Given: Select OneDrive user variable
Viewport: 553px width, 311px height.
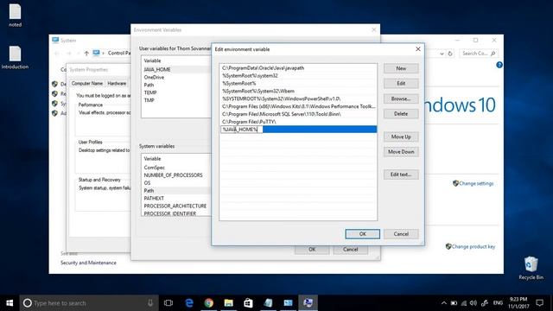Looking at the screenshot, I should [176, 77].
